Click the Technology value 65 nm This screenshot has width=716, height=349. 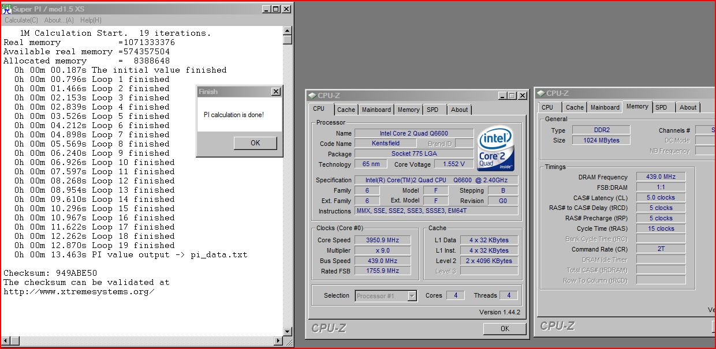pyautogui.click(x=371, y=164)
